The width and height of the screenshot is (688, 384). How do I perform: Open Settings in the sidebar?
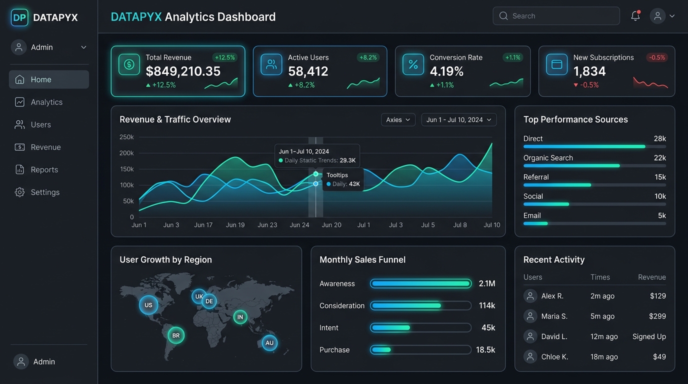[49, 192]
